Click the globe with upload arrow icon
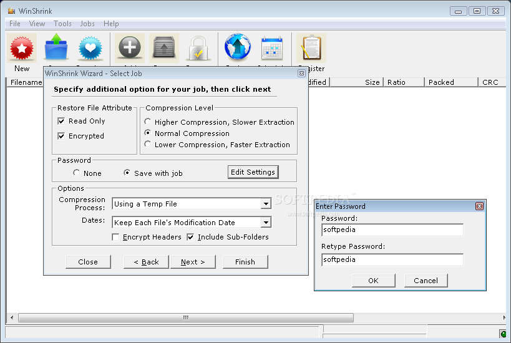 click(238, 47)
